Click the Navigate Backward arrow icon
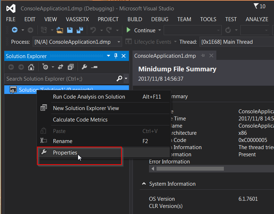This screenshot has height=214, width=274. click(x=15, y=30)
